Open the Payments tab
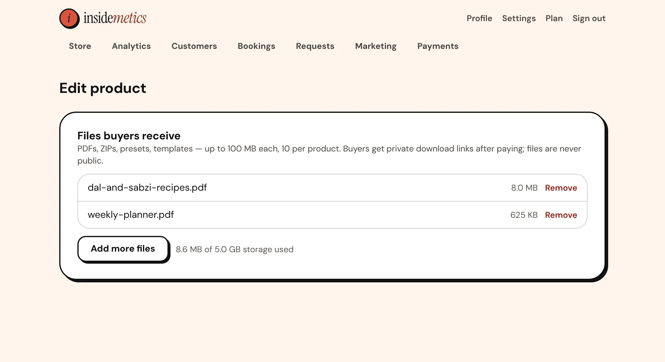 [x=438, y=46]
